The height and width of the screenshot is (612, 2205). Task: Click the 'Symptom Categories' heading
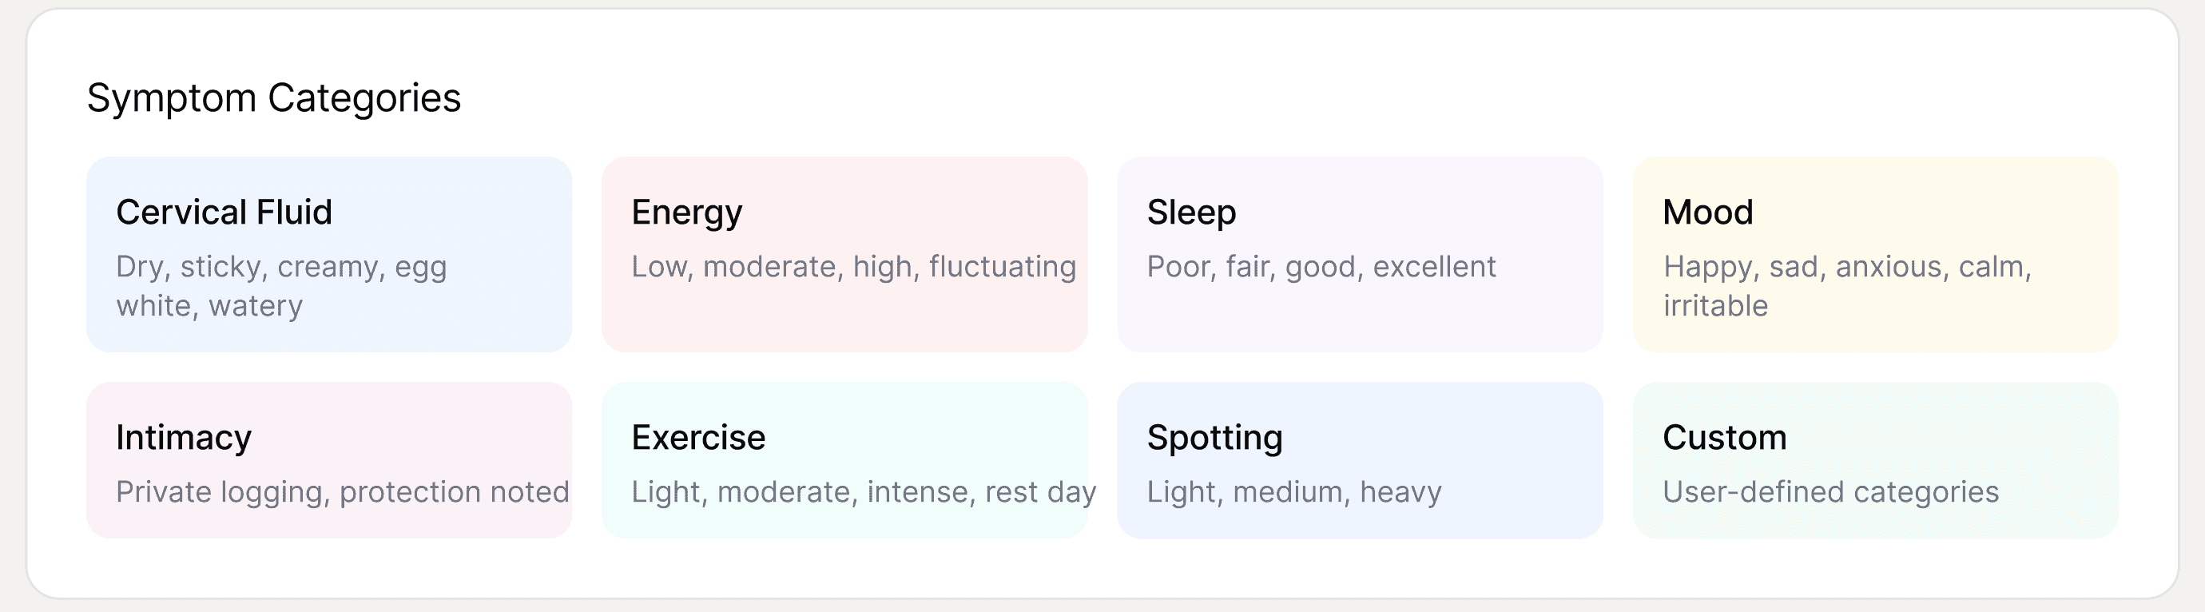[274, 97]
